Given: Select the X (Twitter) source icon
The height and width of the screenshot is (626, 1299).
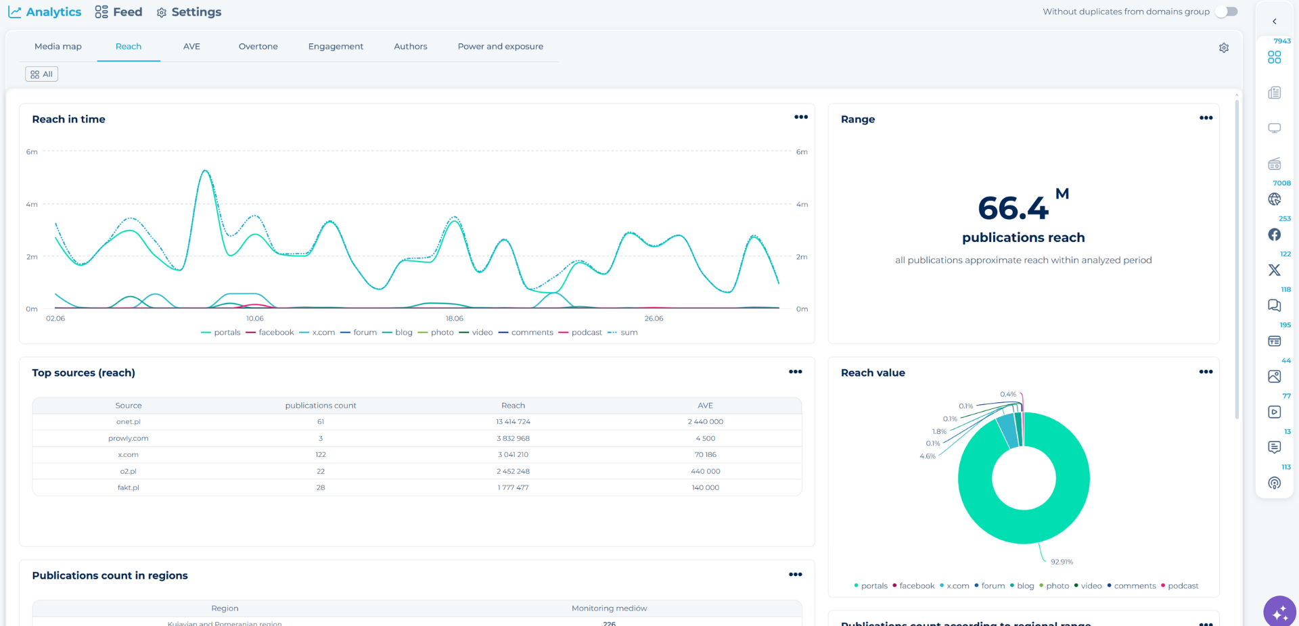Looking at the screenshot, I should [1274, 270].
